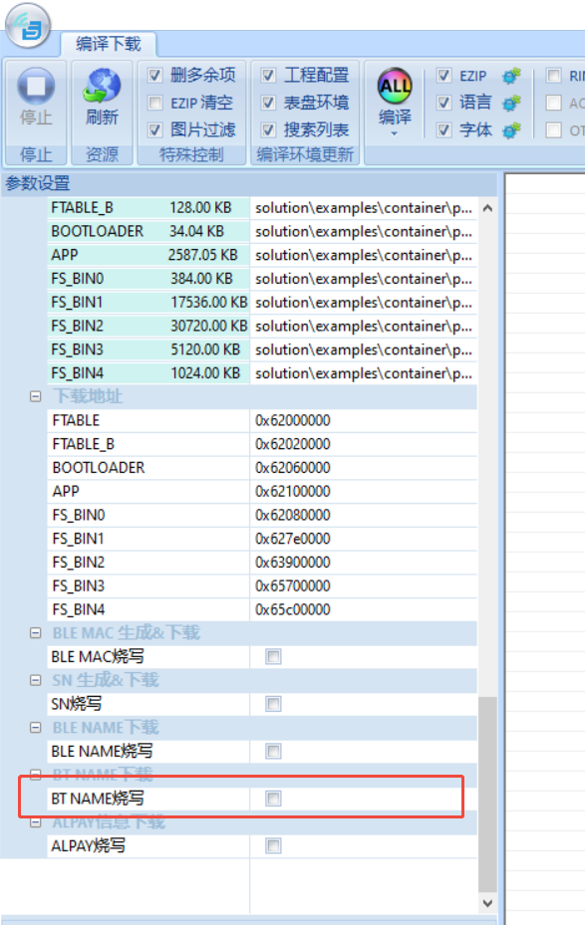This screenshot has height=925, width=585.
Task: Click the FS_BIN1 address 0x627e0000 field
Action: tap(363, 539)
